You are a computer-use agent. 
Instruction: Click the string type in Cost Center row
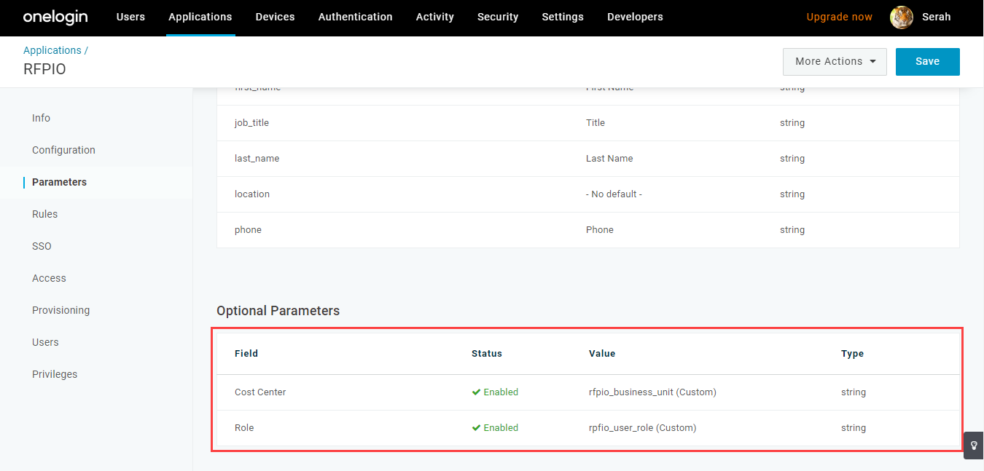[854, 392]
